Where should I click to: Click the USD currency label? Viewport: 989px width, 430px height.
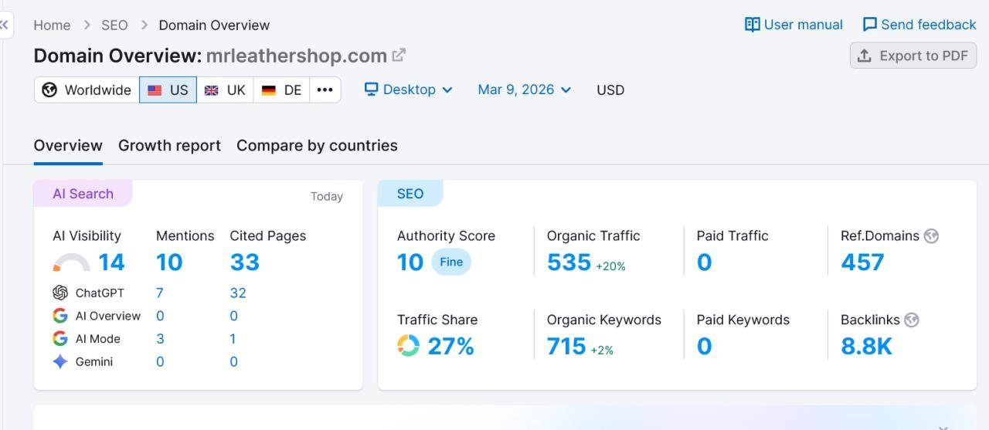coord(610,90)
